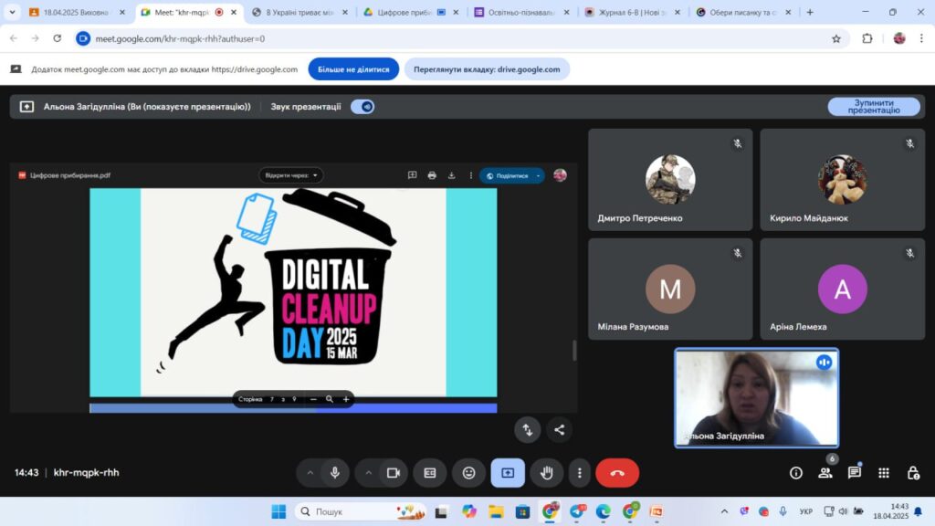
Task: Open File Explorer from the taskbar
Action: pos(496,511)
